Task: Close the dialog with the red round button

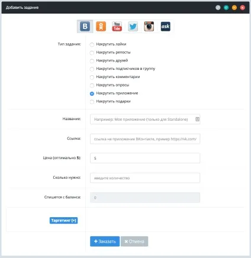Action: pos(243,8)
